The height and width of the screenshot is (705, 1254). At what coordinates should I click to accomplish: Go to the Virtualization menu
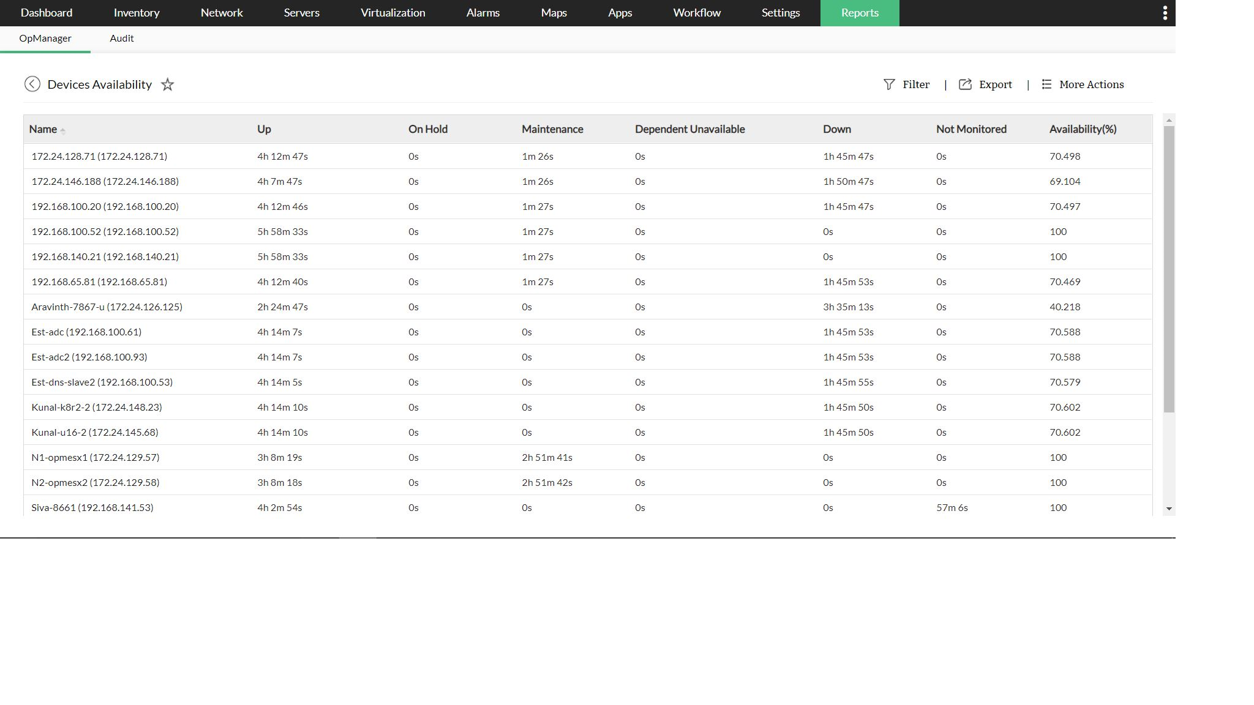(392, 13)
